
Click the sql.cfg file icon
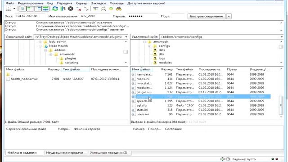click(134, 105)
